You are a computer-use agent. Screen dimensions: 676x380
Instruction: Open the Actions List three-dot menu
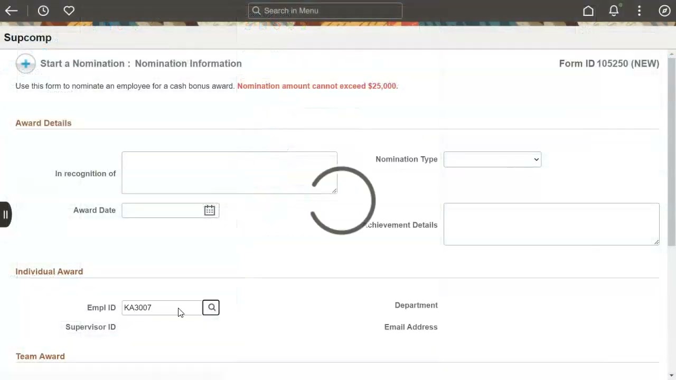pyautogui.click(x=639, y=11)
